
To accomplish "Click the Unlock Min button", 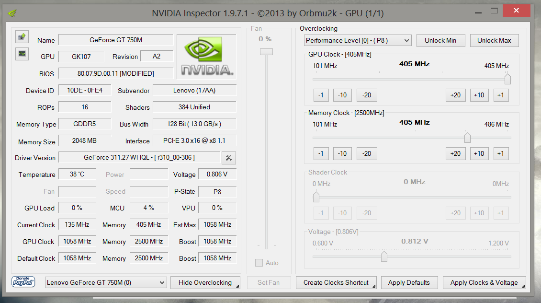I will (440, 40).
